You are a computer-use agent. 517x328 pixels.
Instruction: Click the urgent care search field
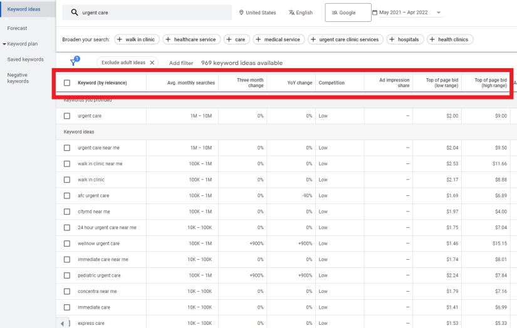[x=147, y=13]
